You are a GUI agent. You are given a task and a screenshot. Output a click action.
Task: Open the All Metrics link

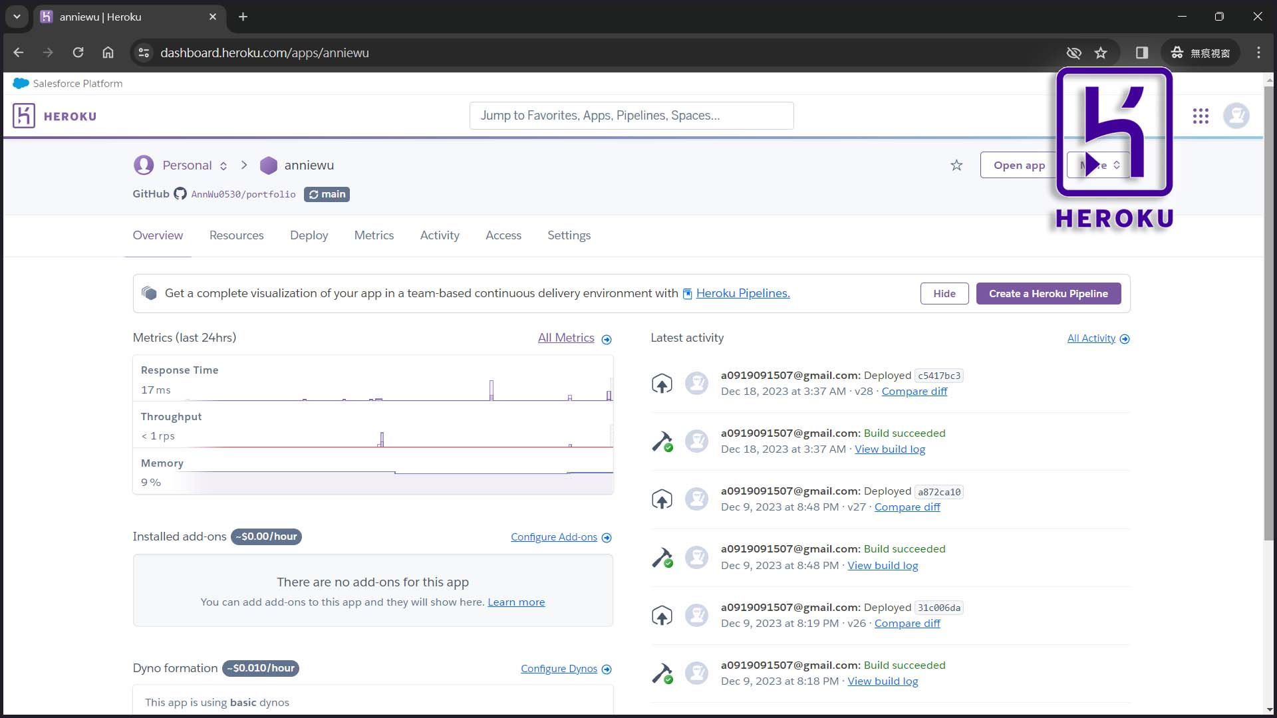point(566,338)
